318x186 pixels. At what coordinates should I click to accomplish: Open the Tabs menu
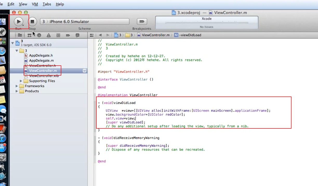coord(47,4)
